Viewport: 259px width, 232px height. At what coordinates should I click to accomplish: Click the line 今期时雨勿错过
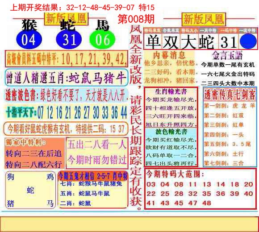(x=97, y=160)
